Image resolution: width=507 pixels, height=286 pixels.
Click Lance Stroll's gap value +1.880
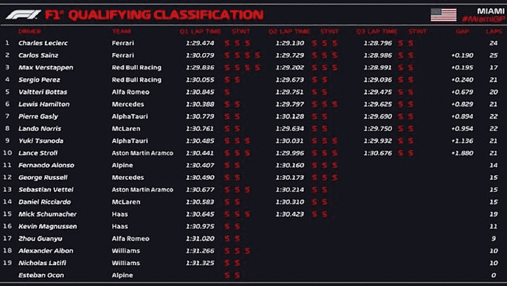pos(462,153)
